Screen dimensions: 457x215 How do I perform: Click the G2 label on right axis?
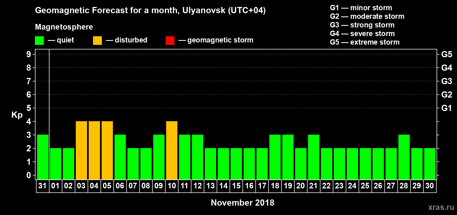[x=447, y=95]
